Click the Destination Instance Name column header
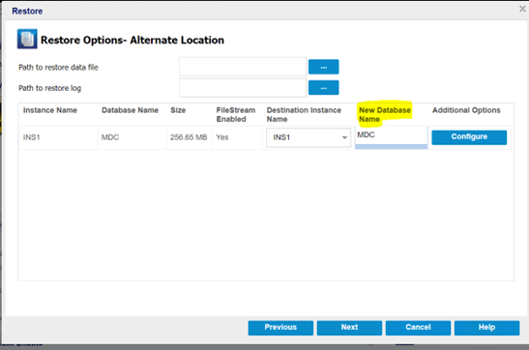Screen dimensions: 529x350 click(304, 115)
